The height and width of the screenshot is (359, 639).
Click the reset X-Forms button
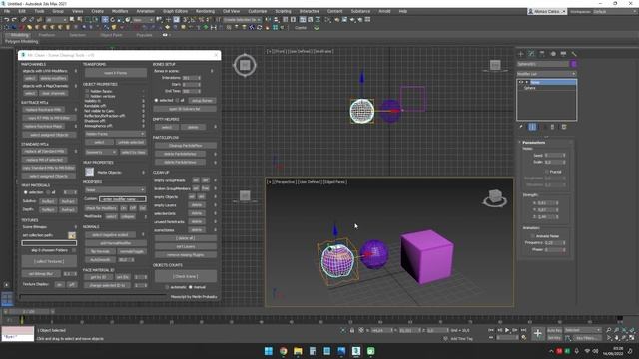116,73
